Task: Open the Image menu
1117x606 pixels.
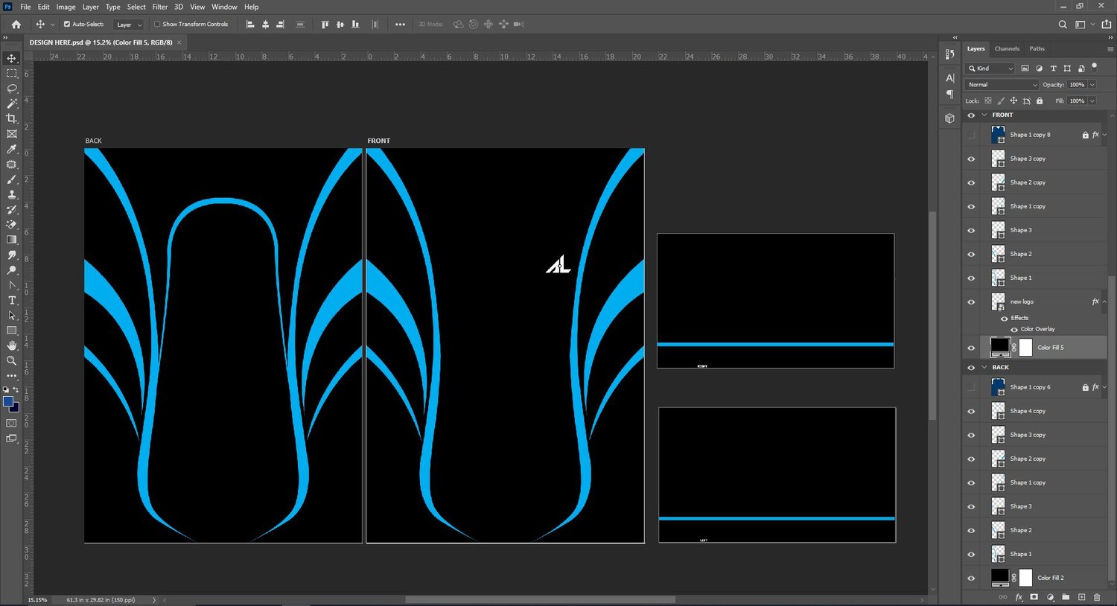Action: pyautogui.click(x=66, y=7)
